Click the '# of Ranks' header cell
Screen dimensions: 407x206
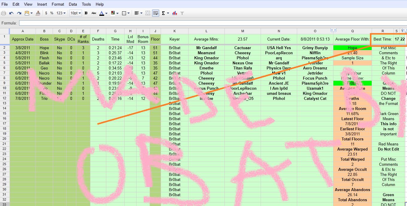pos(83,39)
